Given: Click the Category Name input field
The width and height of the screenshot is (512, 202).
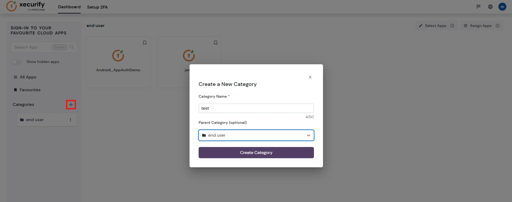Looking at the screenshot, I should pyautogui.click(x=256, y=108).
